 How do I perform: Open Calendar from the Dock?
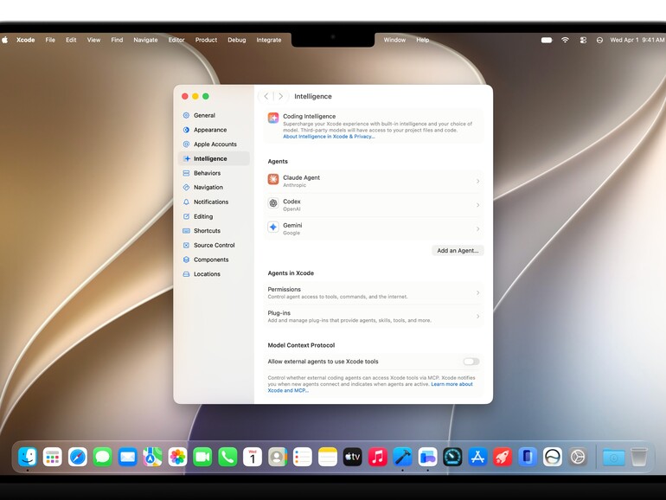click(x=253, y=457)
